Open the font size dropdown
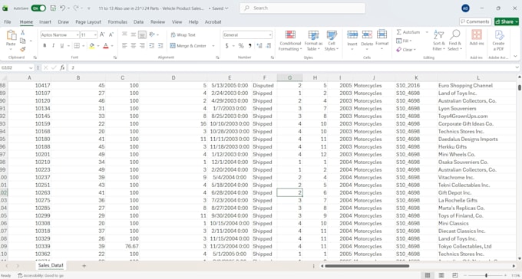 point(95,35)
